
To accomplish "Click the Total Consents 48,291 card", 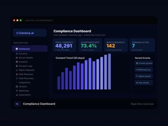I will coord(65,45).
